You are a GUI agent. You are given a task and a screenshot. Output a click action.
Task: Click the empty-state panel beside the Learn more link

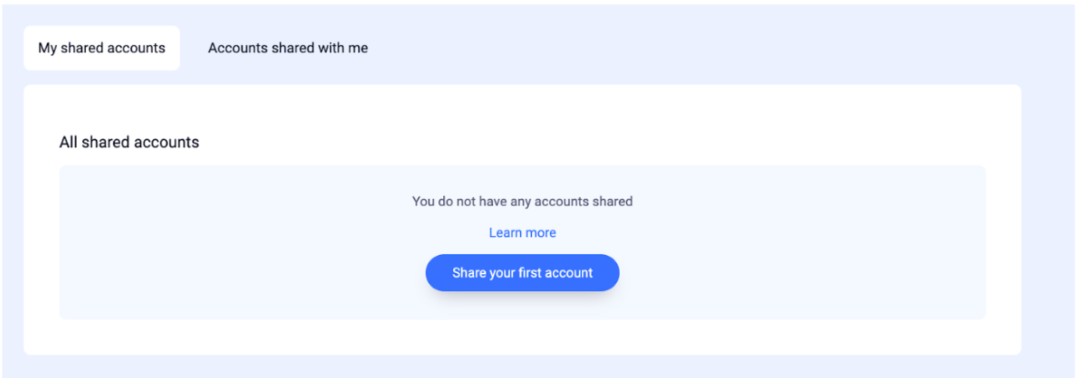click(757, 233)
